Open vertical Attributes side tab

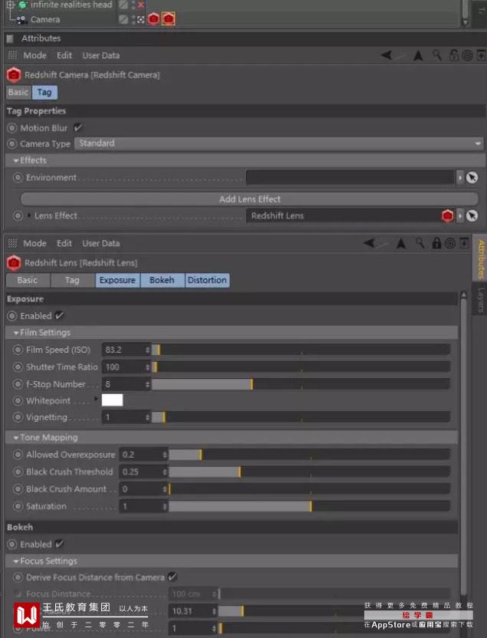[481, 258]
